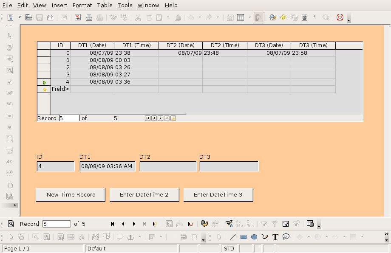The height and width of the screenshot is (253, 391).
Task: Open the Insert menu
Action: coord(59,6)
